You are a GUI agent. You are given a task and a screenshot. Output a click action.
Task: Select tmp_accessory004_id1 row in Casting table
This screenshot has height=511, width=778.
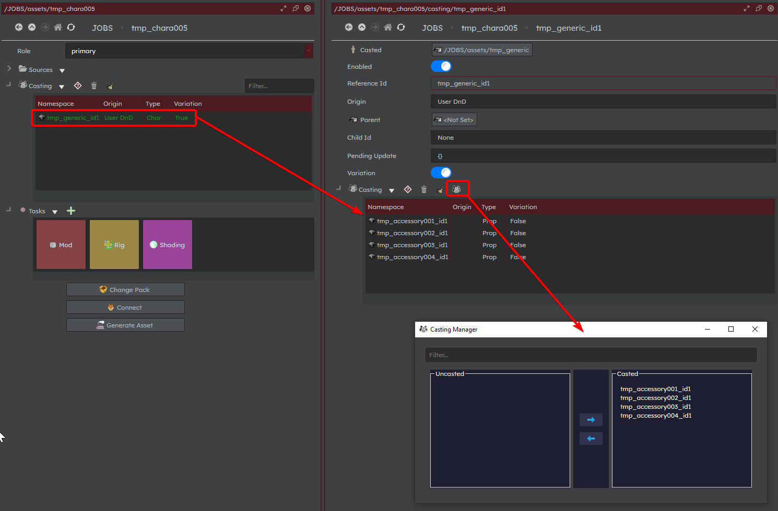click(569, 257)
